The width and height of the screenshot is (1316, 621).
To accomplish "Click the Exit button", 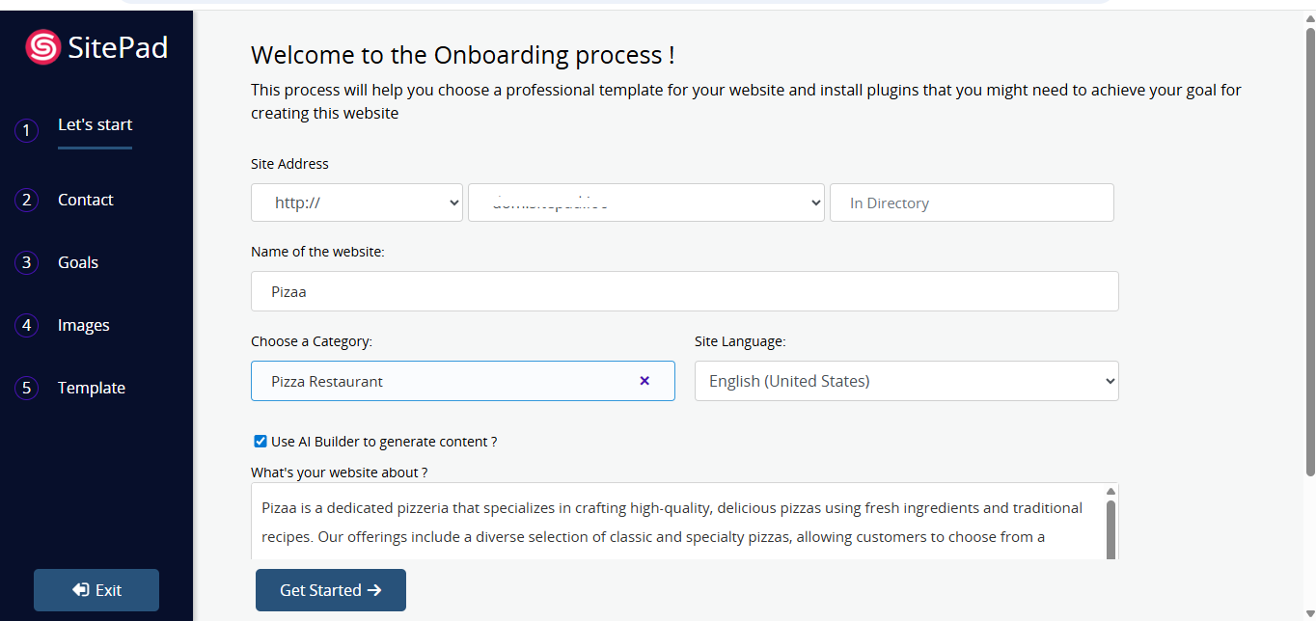I will tap(96, 589).
